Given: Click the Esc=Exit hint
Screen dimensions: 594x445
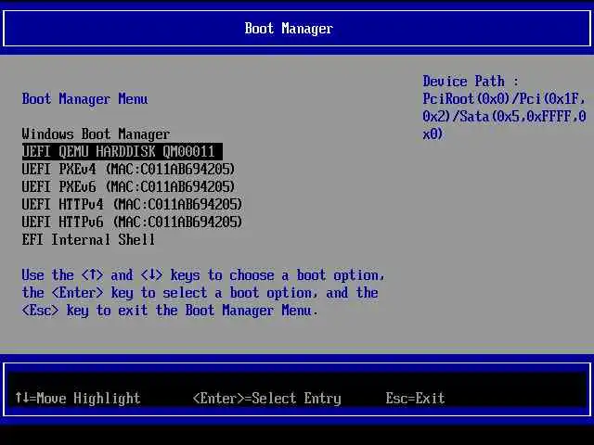Looking at the screenshot, I should (415, 398).
